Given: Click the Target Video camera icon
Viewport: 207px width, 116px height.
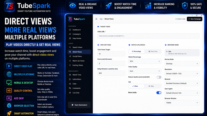Looking at the screenshot, I should point(98,26).
